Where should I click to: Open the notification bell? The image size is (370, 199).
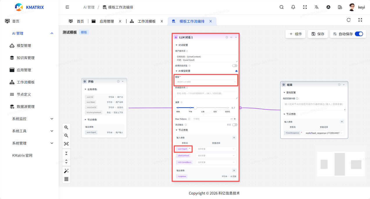point(293,7)
